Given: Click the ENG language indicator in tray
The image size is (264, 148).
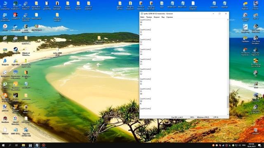Looking at the screenshot, I should tap(244, 145).
